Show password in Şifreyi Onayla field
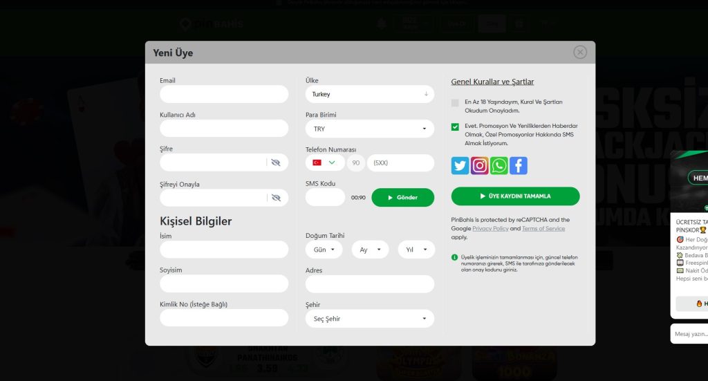 tap(276, 198)
